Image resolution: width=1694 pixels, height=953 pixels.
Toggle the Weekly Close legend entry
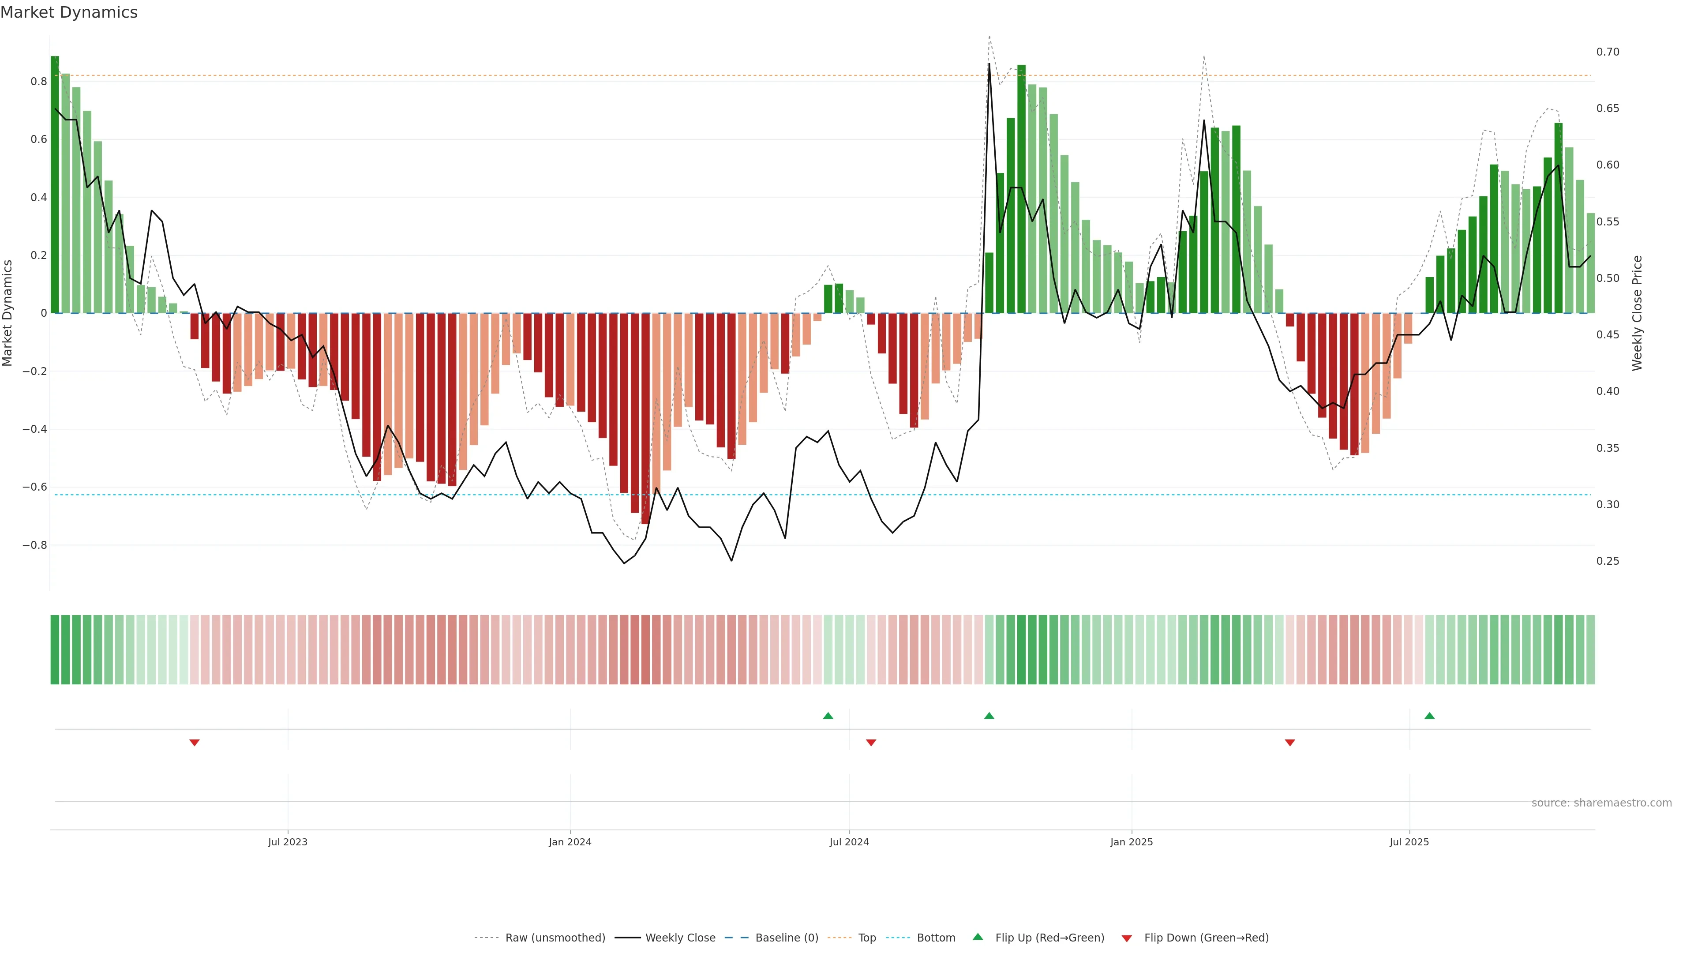pos(680,938)
